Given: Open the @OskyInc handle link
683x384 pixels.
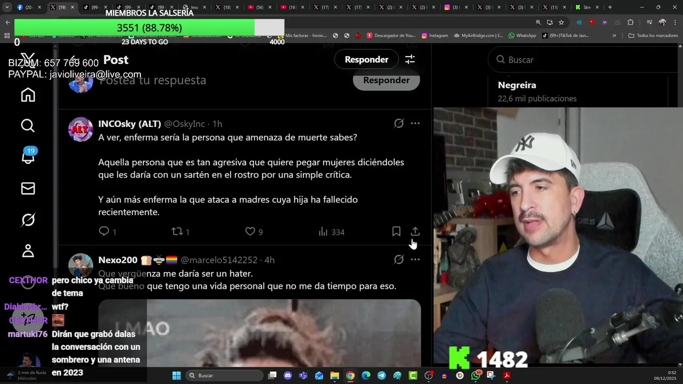Looking at the screenshot, I should click(185, 124).
